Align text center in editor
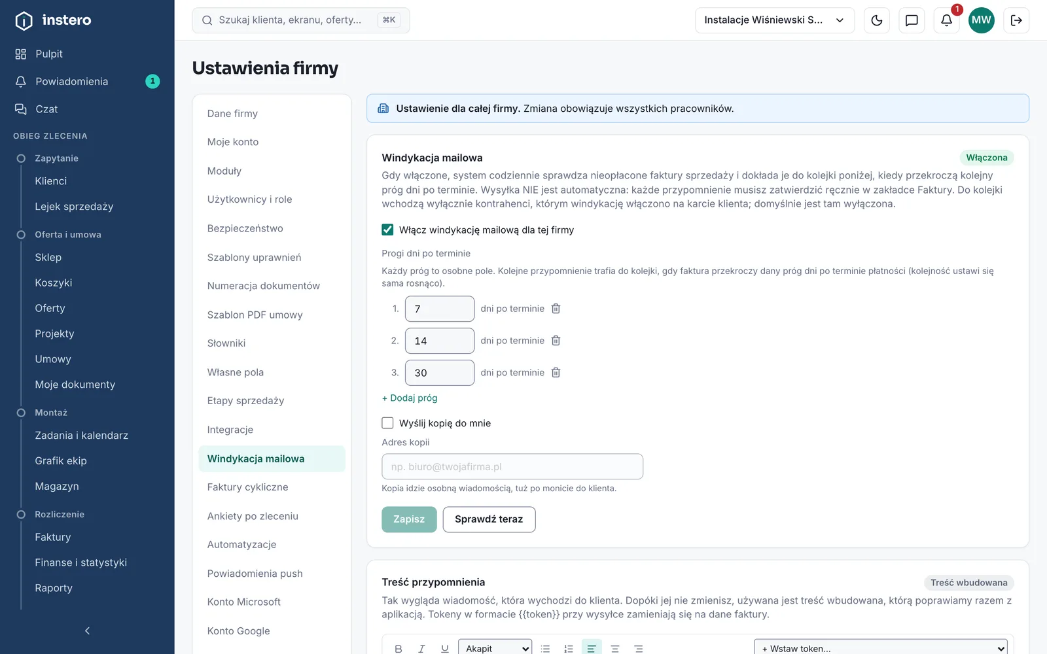 click(x=615, y=649)
